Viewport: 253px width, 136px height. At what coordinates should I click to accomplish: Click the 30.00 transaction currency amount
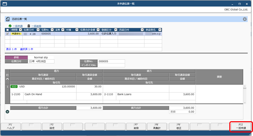click(x=98, y=87)
